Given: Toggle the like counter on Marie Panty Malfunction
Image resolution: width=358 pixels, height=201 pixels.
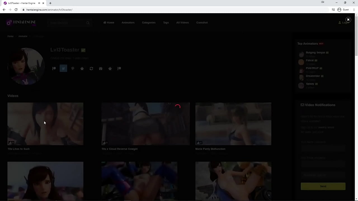Looking at the screenshot, I should pos(199,142).
